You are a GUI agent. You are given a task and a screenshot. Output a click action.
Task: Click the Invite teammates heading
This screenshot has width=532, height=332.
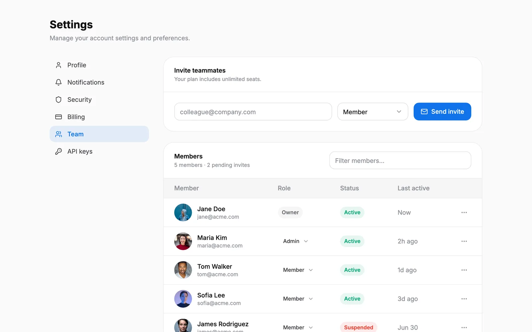click(x=200, y=70)
